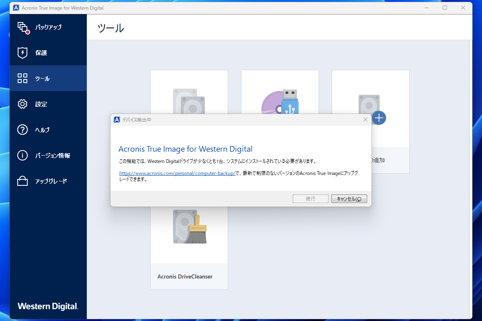Click the Western Digital logo
This screenshot has width=482, height=321.
[x=48, y=306]
